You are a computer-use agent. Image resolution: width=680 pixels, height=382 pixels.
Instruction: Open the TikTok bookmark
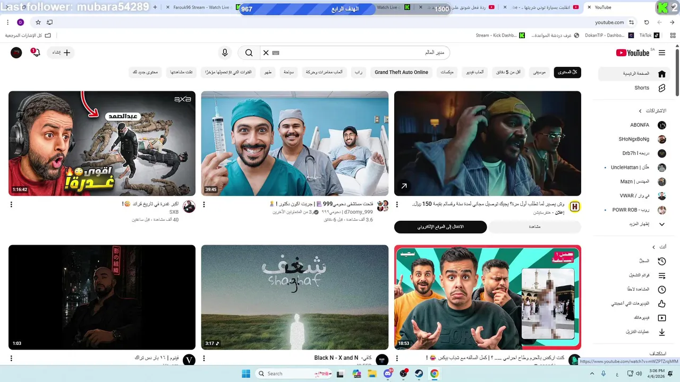coord(649,35)
